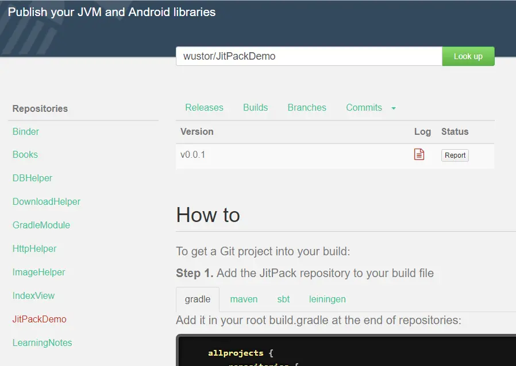Click the Repositories sidebar heading
Screen dimensions: 516x366
point(40,109)
